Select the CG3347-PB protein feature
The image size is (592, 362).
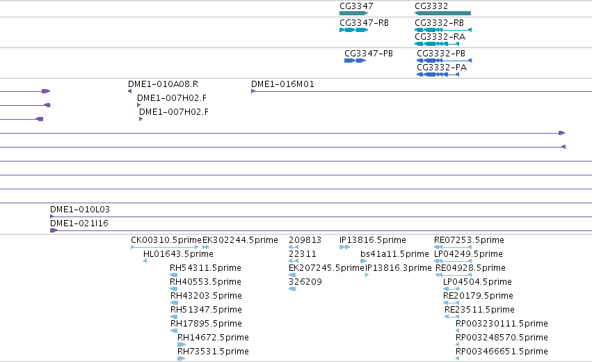click(355, 61)
